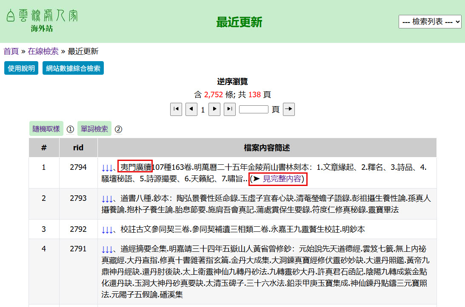Open the 檢索列表 dropdown

click(x=430, y=22)
